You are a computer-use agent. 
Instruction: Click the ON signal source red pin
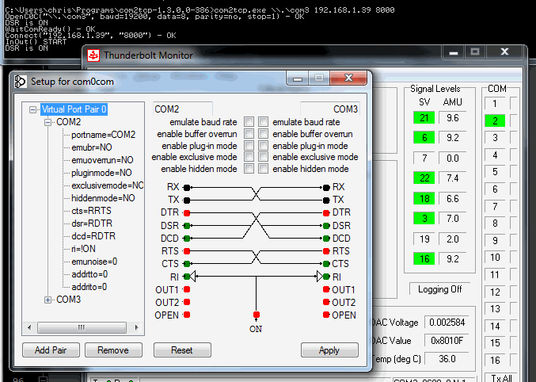coord(256,315)
